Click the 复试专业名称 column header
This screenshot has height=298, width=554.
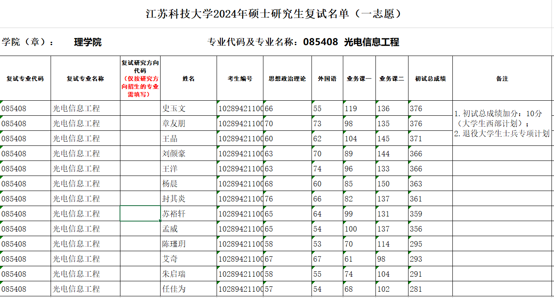[85, 79]
